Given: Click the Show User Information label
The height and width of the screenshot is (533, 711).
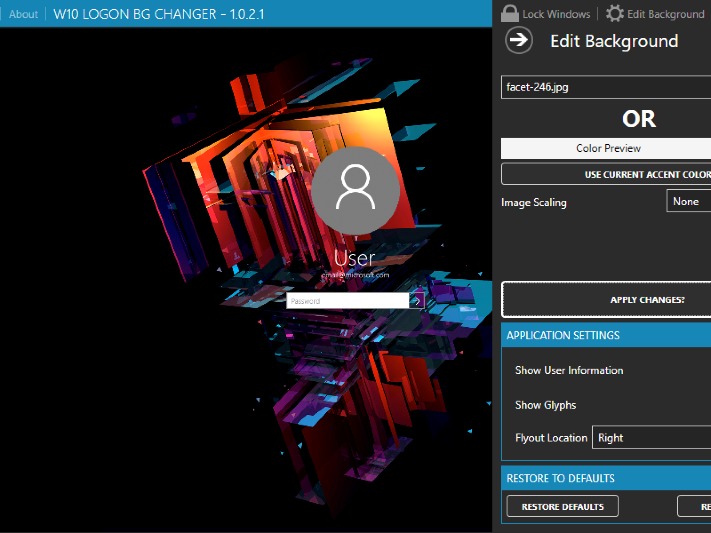Looking at the screenshot, I should 569,370.
